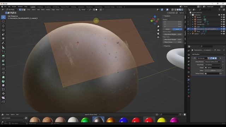Select the Measure tool
Screen dimensions: 226x127
(3, 47)
